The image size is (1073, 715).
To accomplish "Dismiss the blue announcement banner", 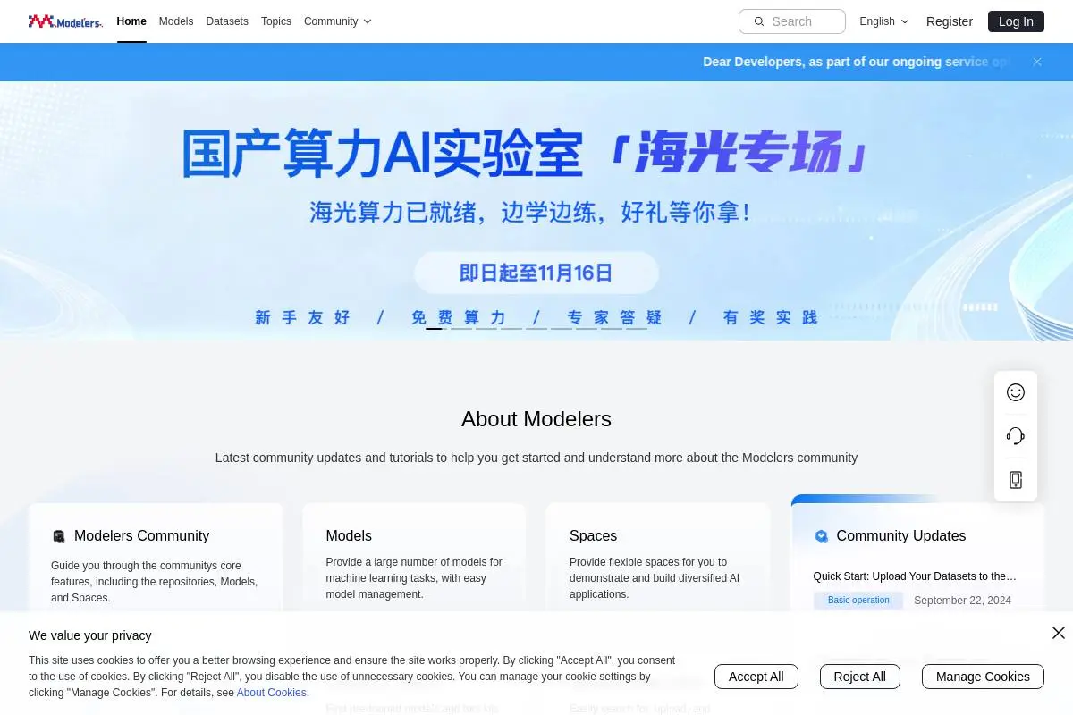I will click(1037, 62).
